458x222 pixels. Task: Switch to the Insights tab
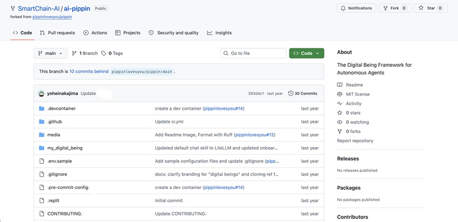(219, 32)
